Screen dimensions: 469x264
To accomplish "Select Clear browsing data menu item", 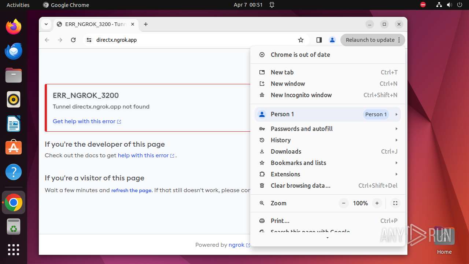I will [x=328, y=186].
